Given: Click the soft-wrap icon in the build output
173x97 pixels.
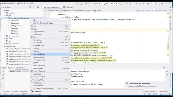Looking at the screenshot, I should (x=167, y=71).
